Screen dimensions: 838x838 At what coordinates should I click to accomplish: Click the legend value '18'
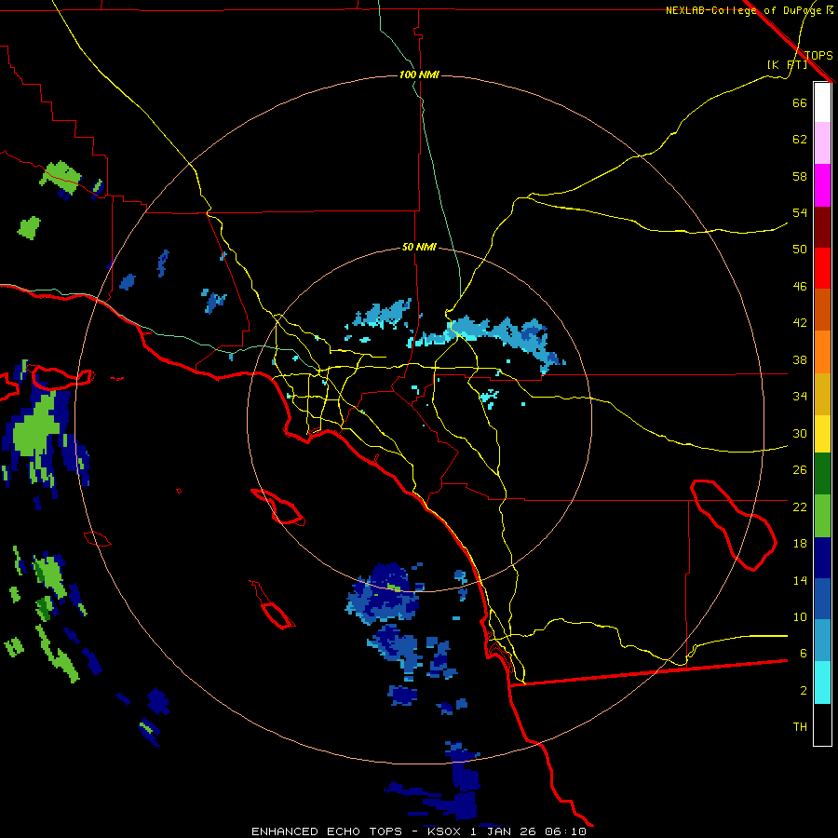800,544
